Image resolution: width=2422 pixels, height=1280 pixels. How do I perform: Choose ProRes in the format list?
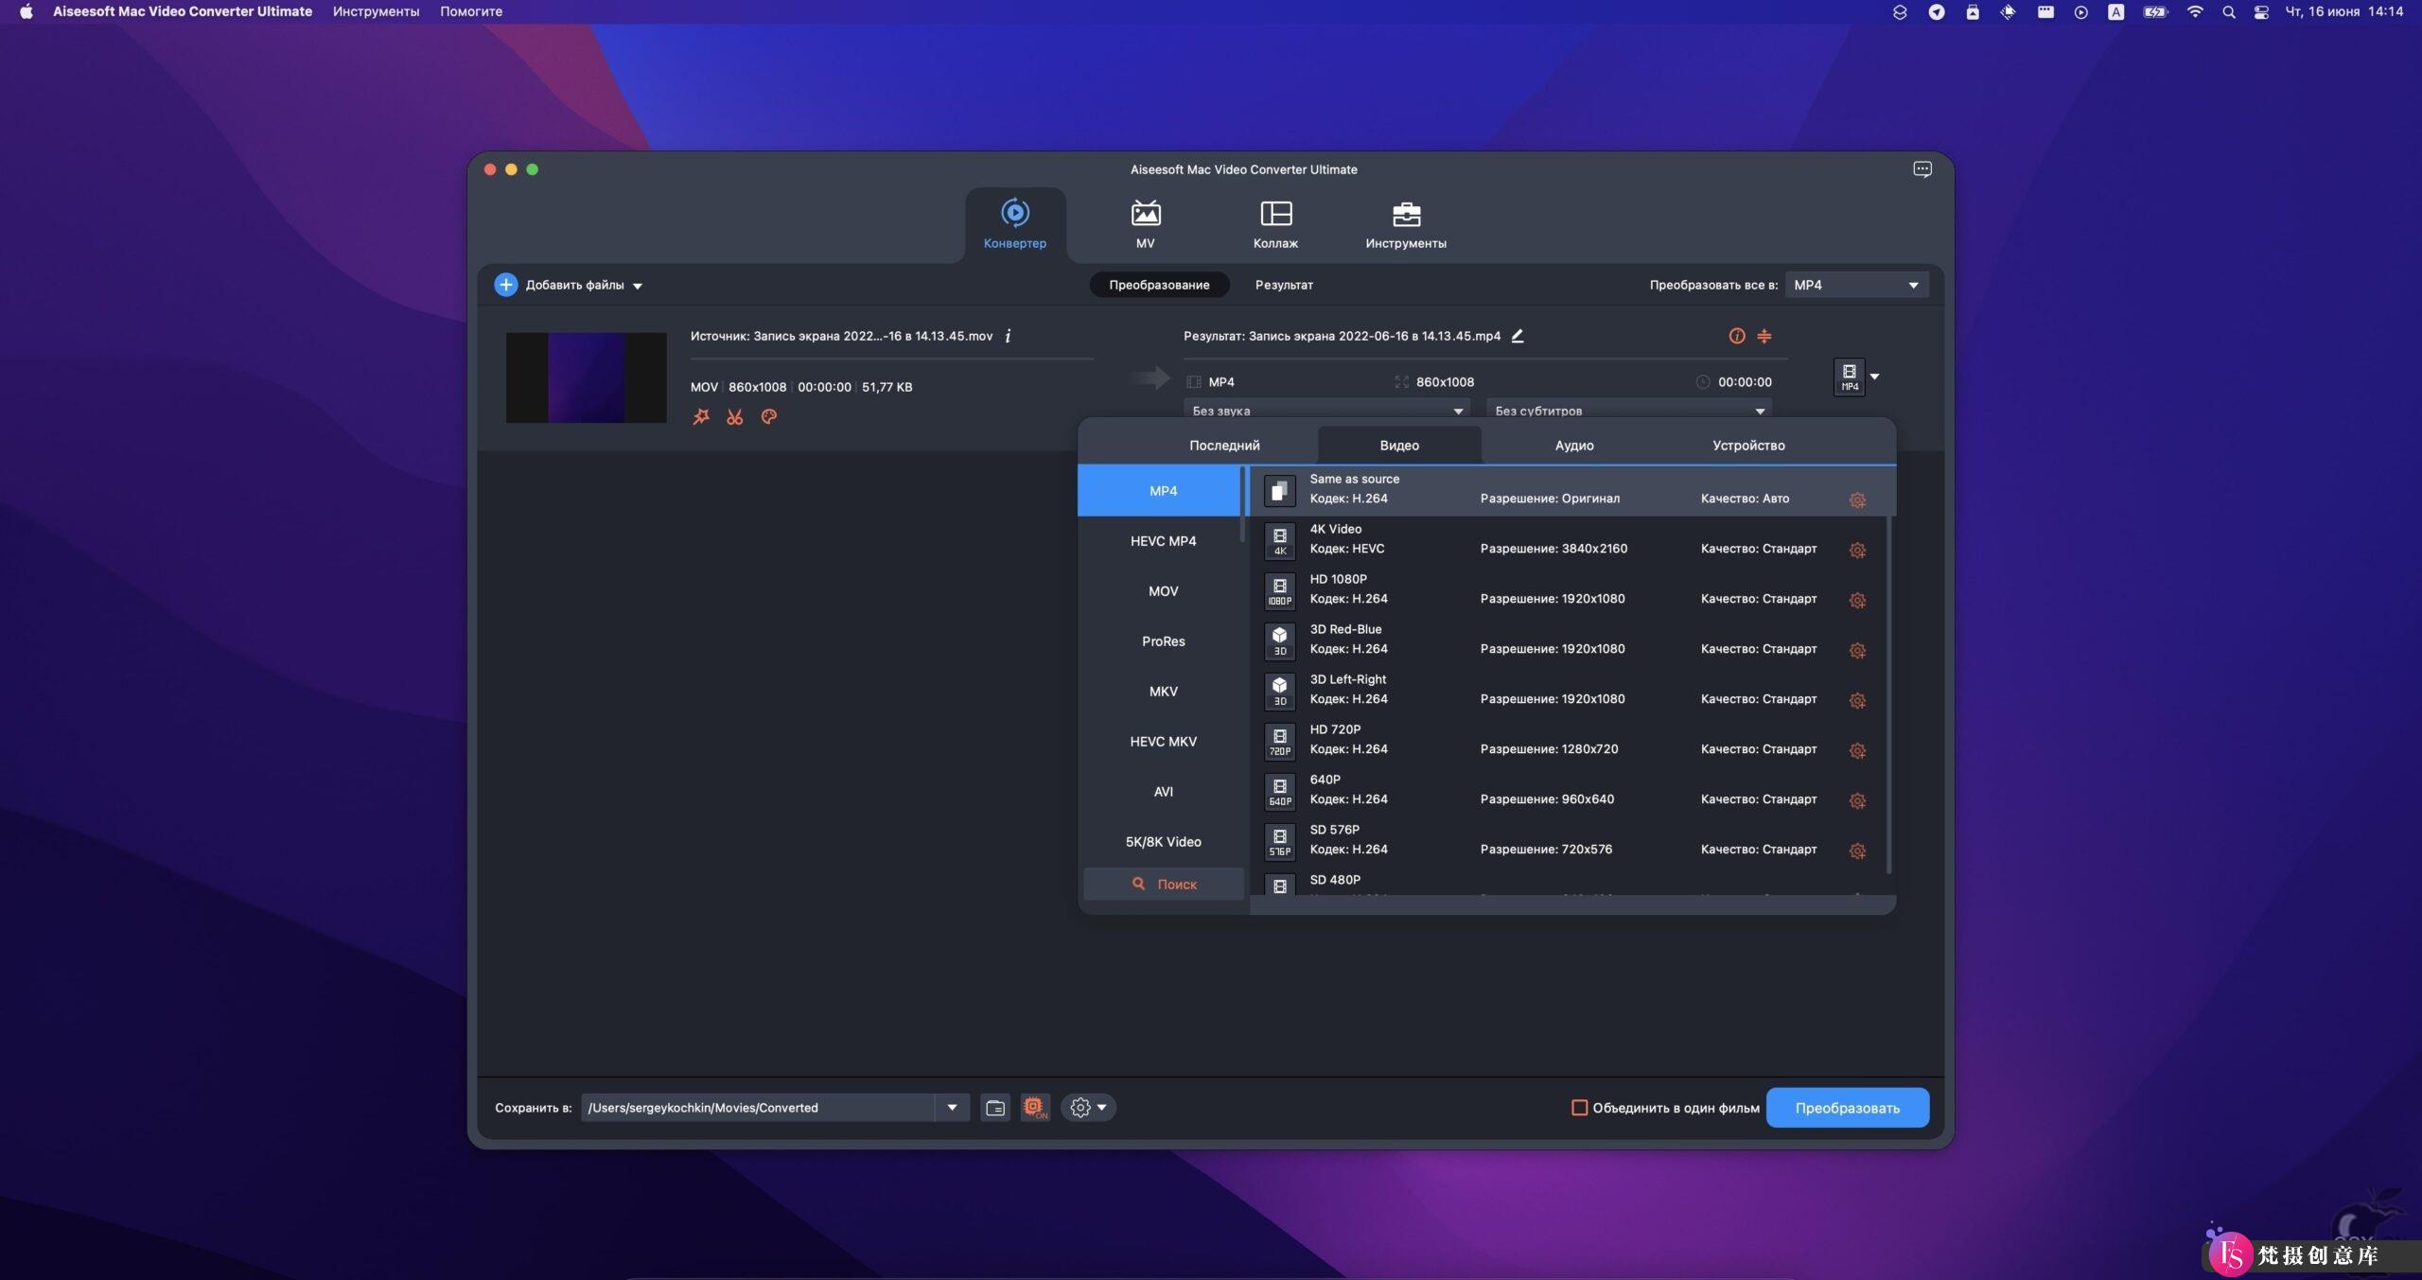[x=1163, y=641]
